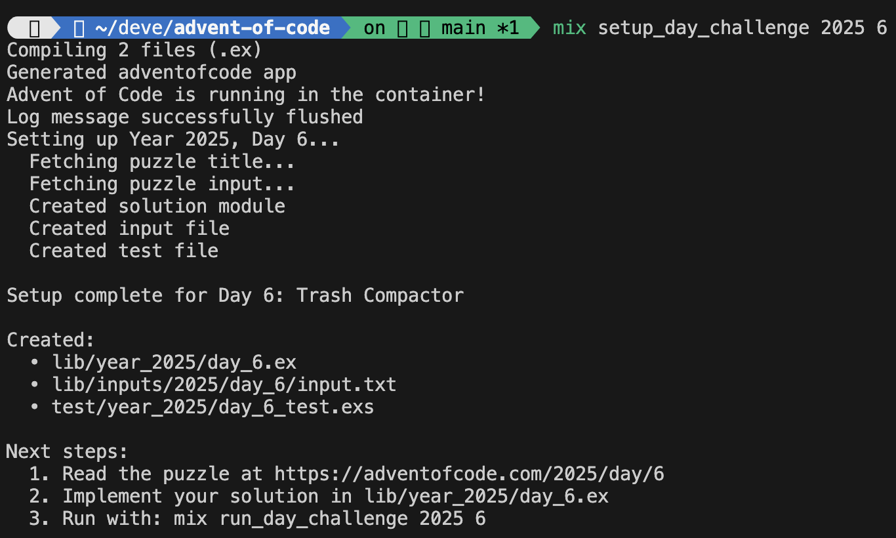Click the 'Compiling 2 files (.ex)' line
Screen dimensions: 896x538
pos(134,50)
